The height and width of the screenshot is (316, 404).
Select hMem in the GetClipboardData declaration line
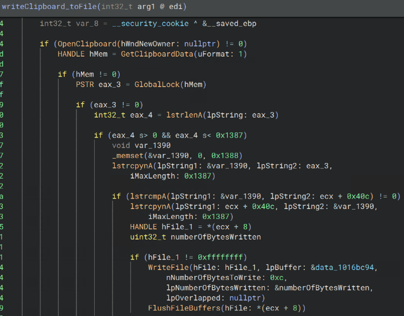98,54
